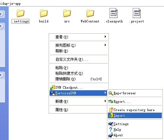Click the .classpath file name label
The image size is (164, 140).
click(113, 21)
